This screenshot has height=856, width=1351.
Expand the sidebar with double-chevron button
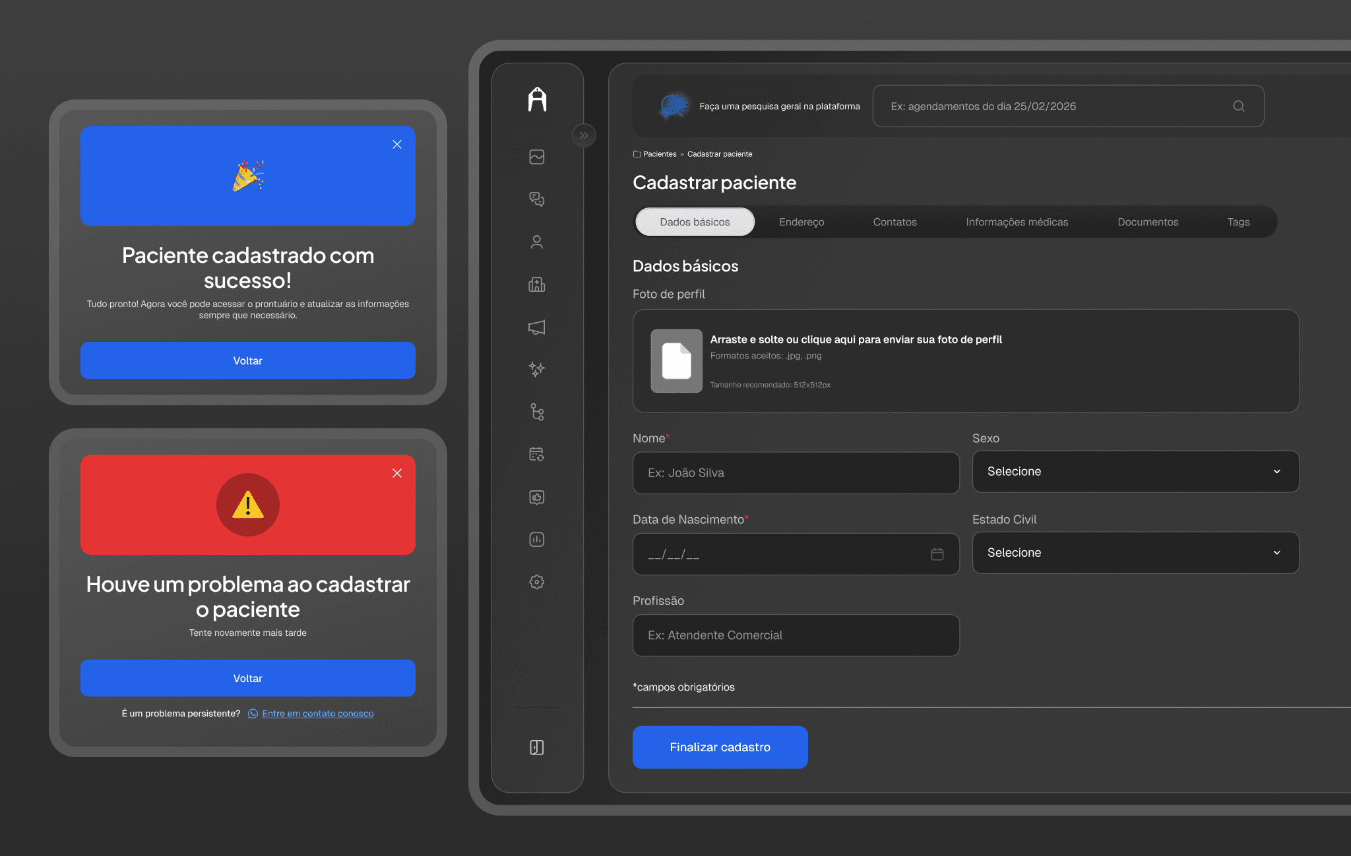click(x=584, y=136)
